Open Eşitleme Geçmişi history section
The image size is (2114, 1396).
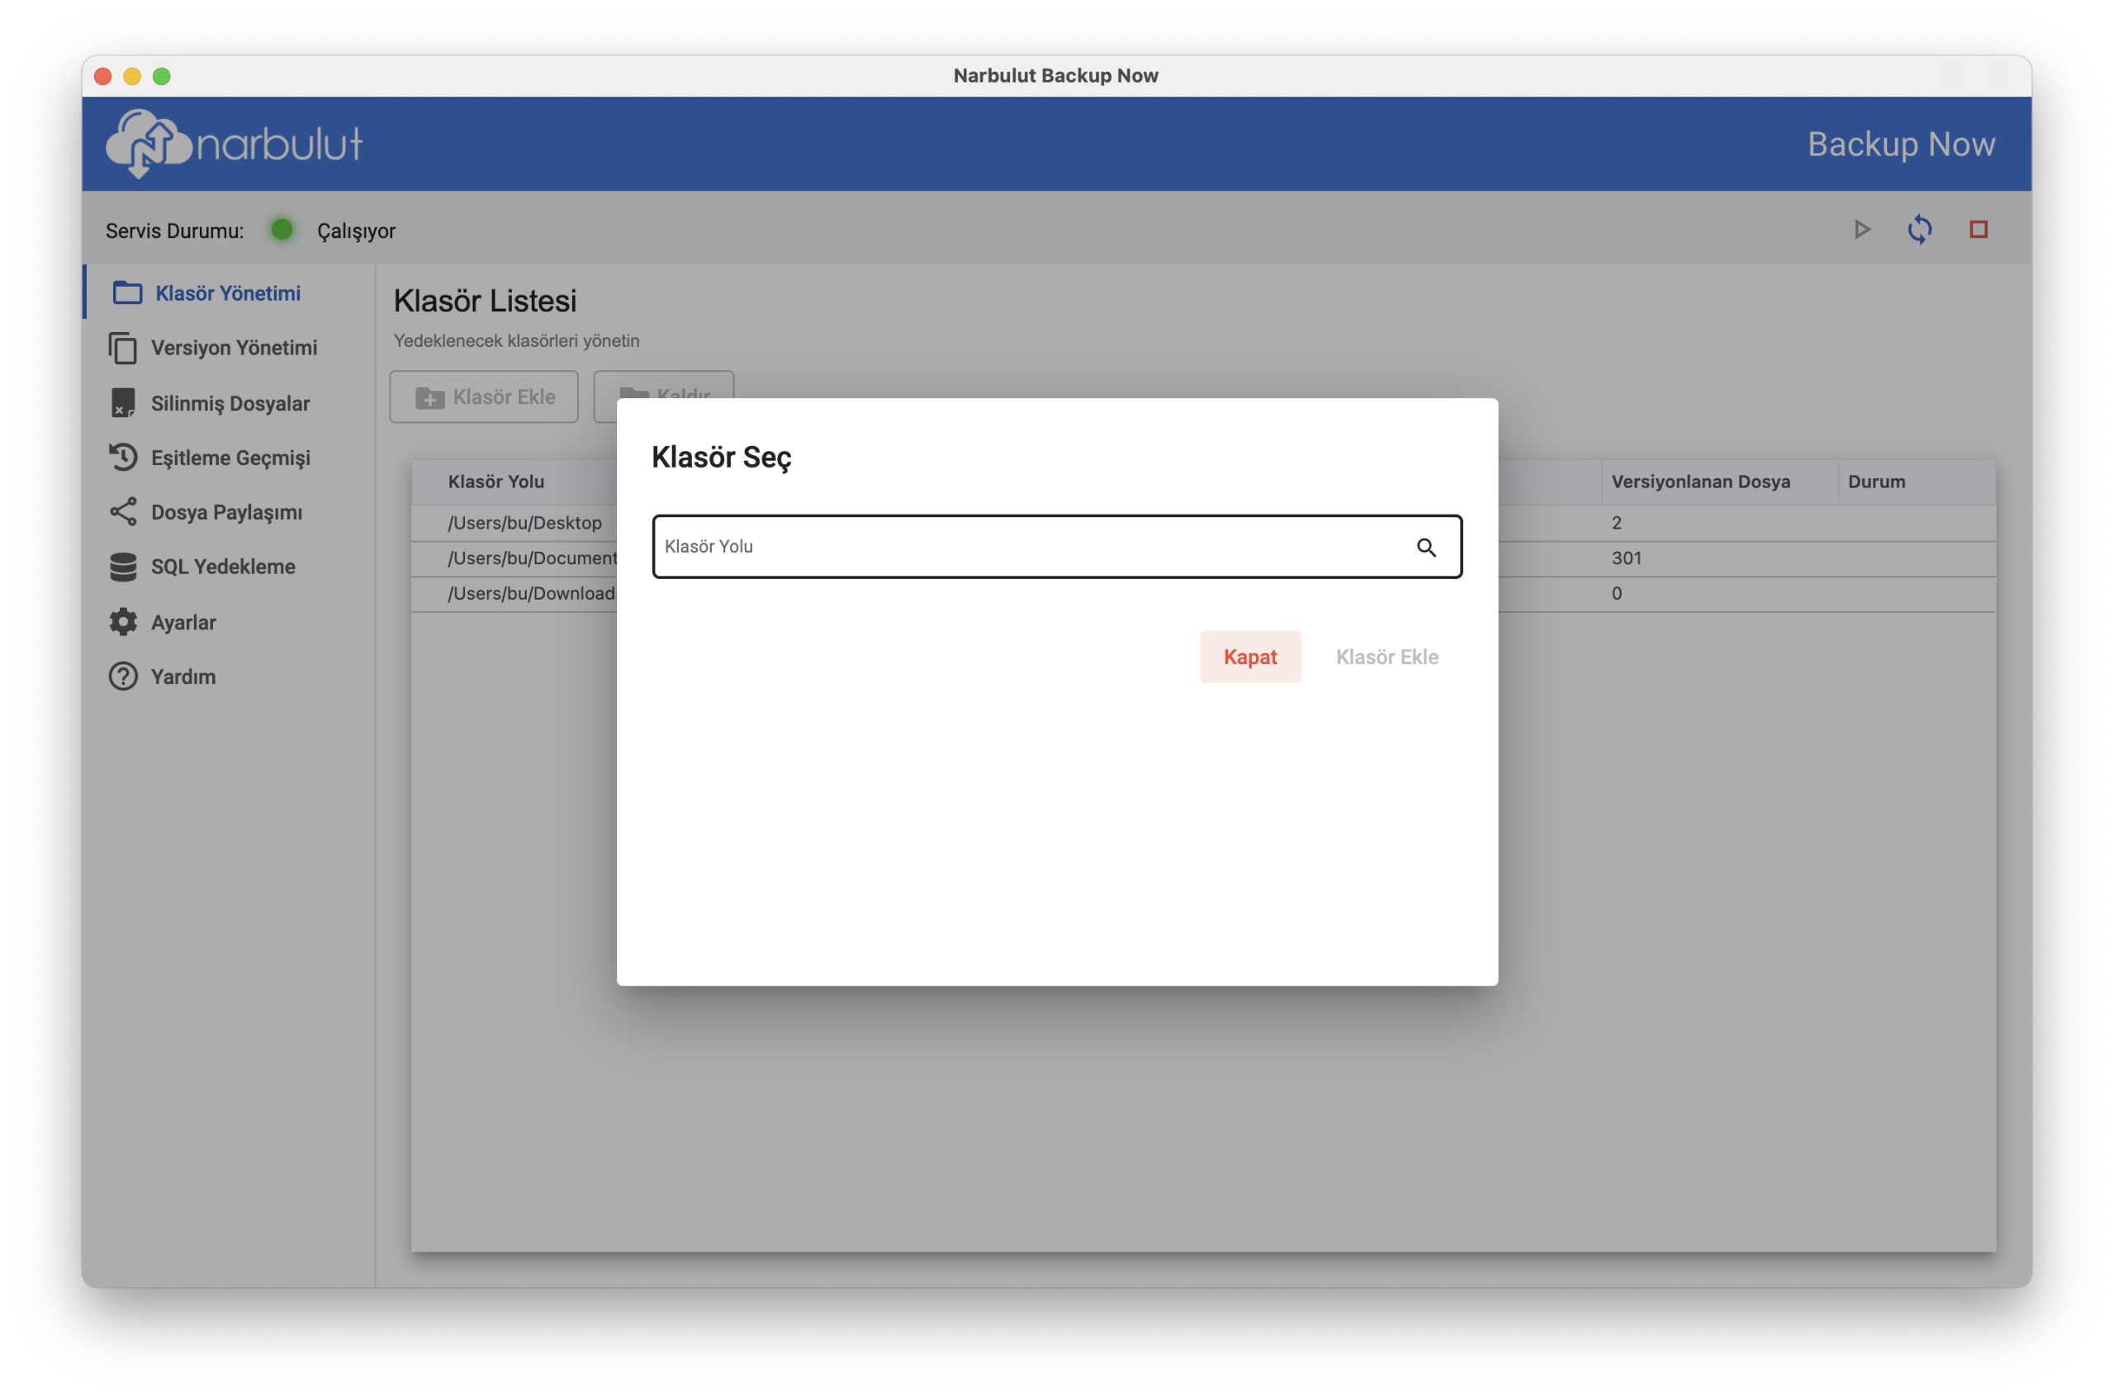[x=230, y=458]
